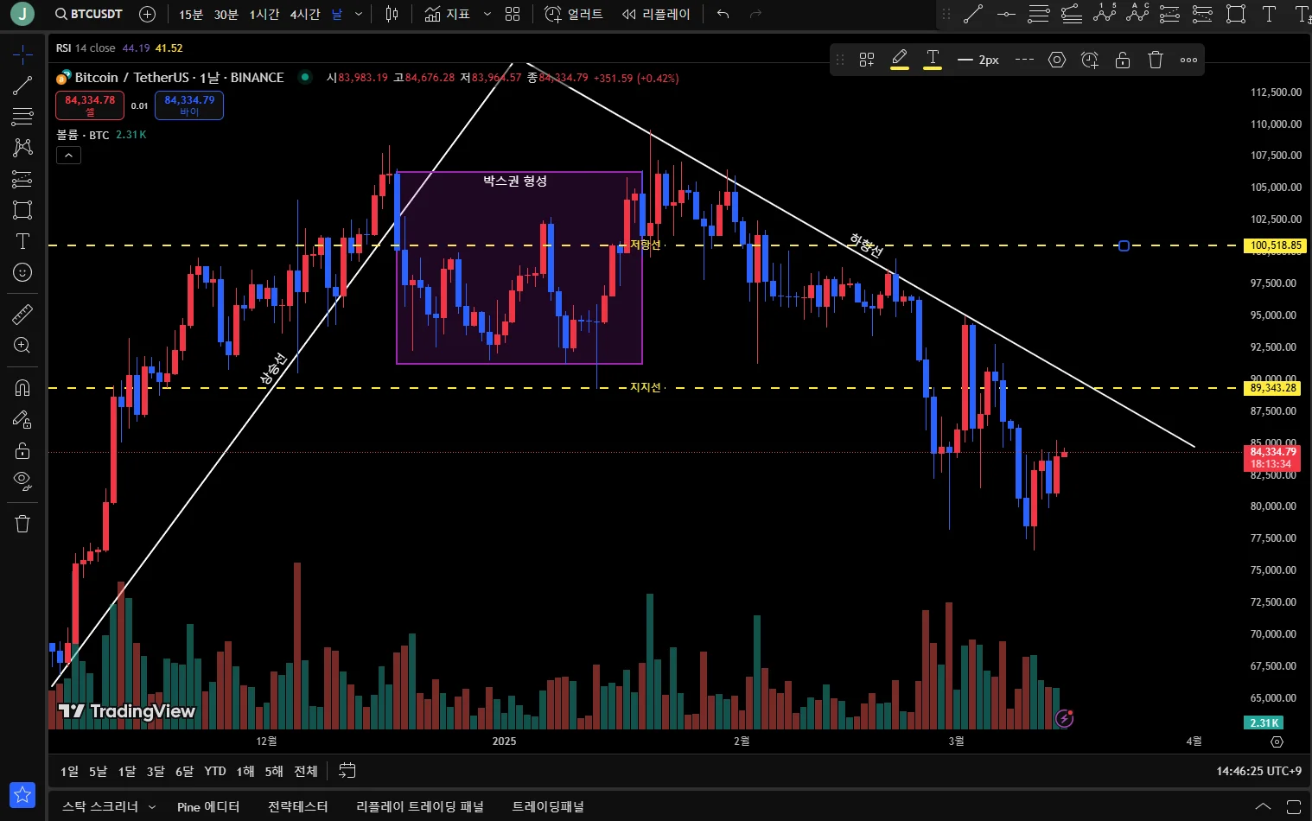Select the trend line in the top favorites bar
Viewport: 1312px width, 821px height.
[x=973, y=14]
